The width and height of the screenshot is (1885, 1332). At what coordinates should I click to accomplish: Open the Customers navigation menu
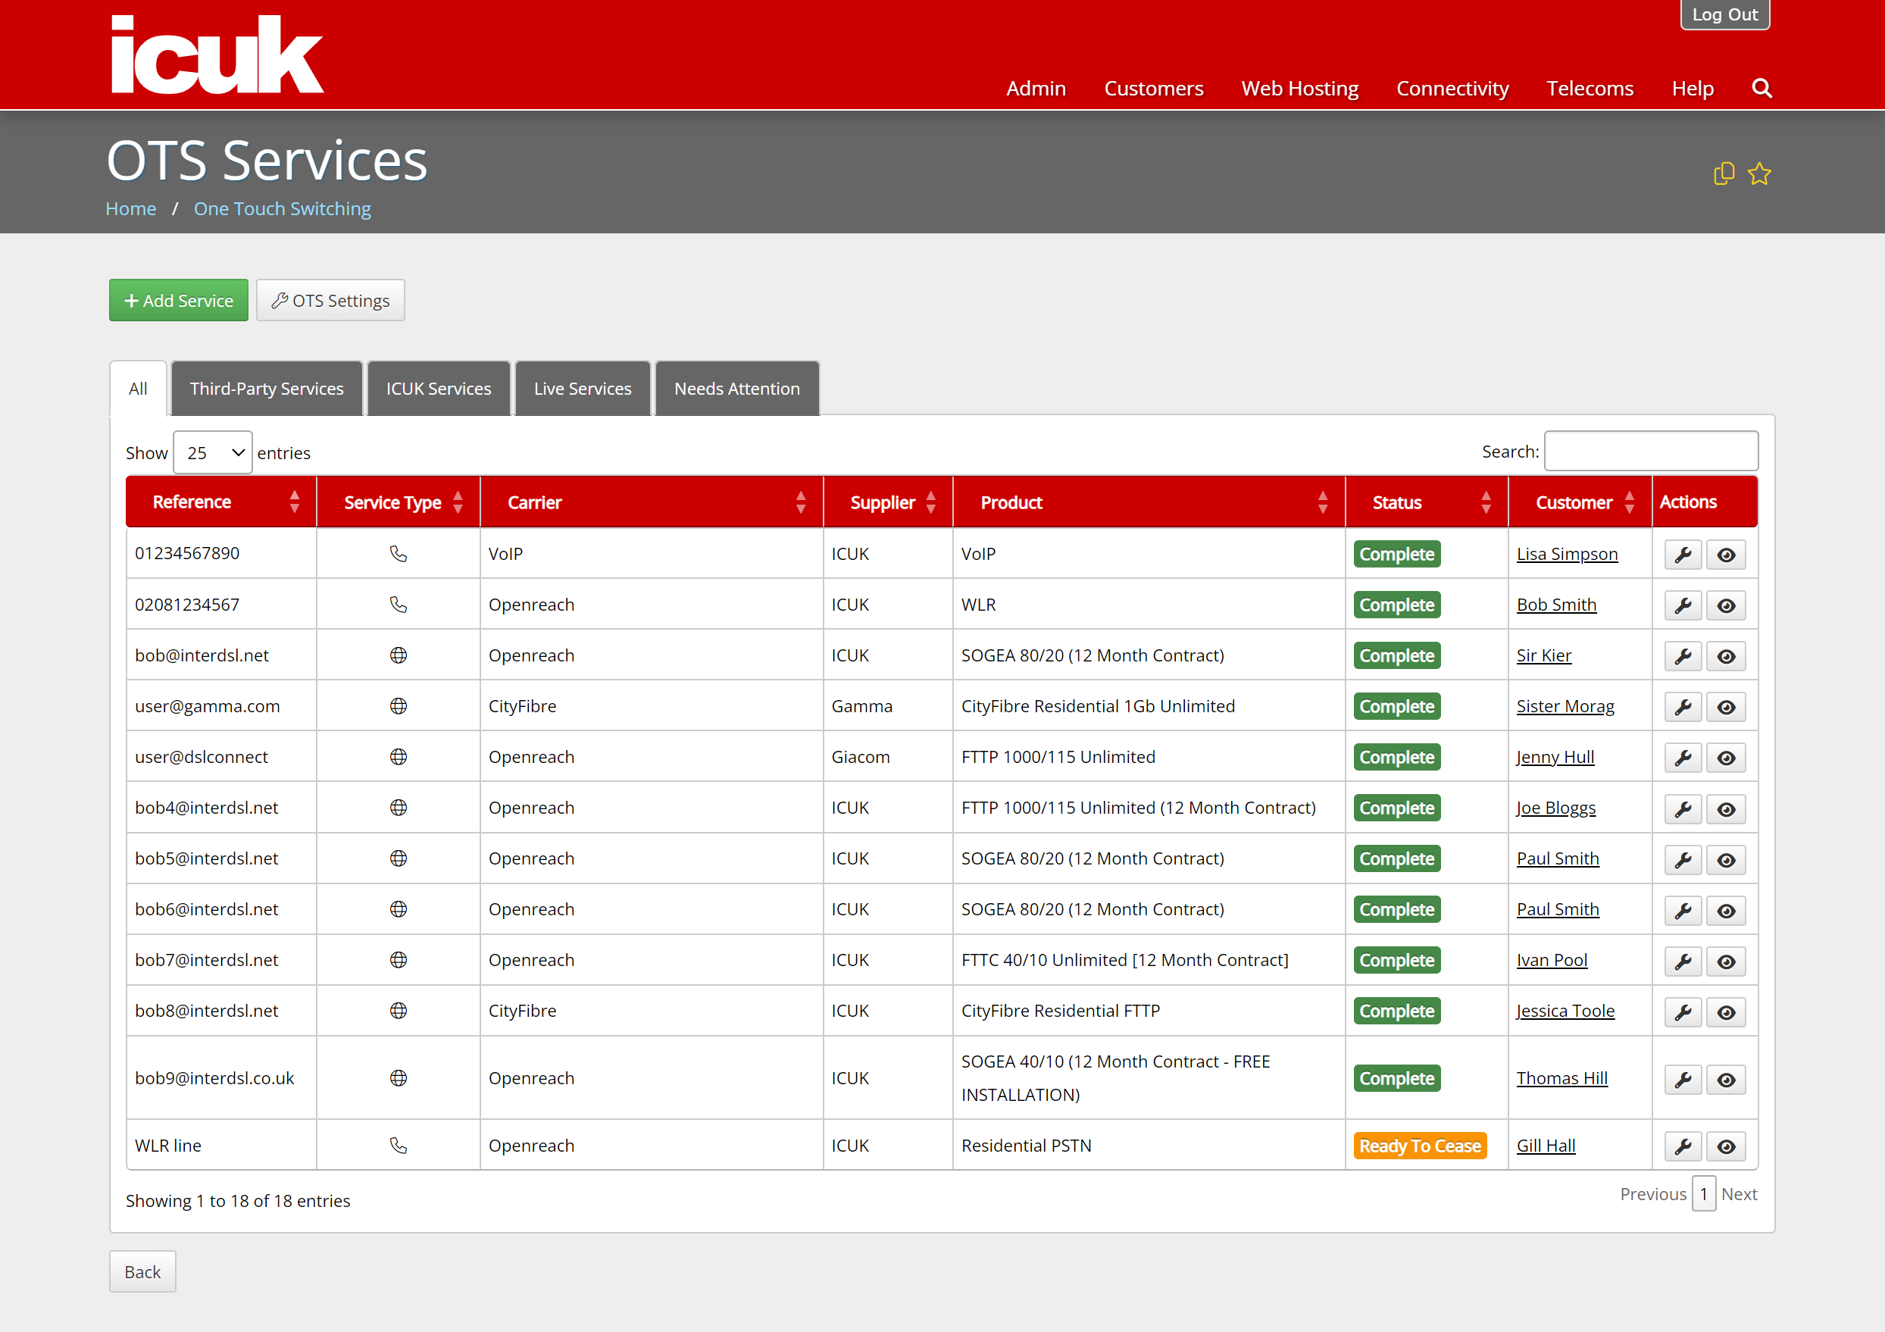(x=1153, y=88)
